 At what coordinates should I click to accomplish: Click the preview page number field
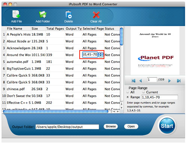click(152, 80)
